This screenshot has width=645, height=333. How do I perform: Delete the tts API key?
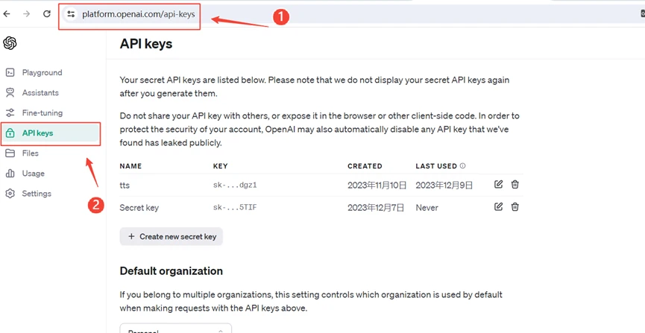[x=515, y=185]
